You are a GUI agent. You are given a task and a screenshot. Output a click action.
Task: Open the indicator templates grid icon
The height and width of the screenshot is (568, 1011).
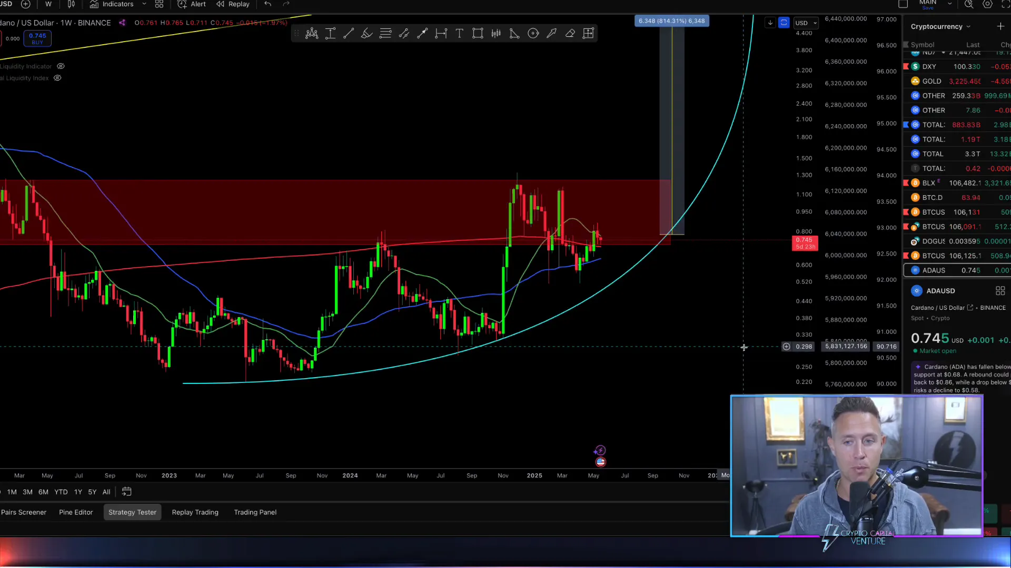159,4
